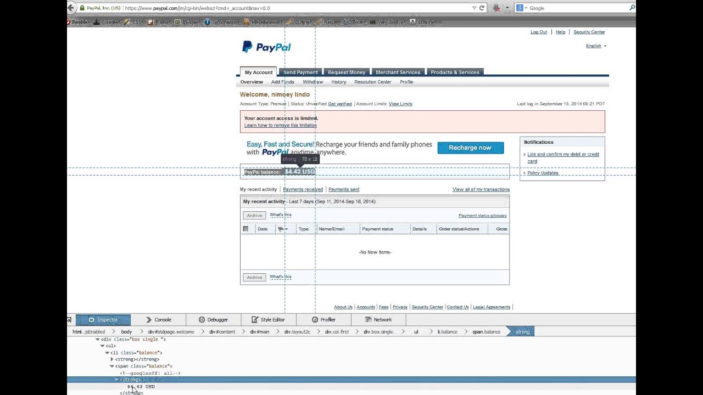Click the View Limits link
The height and width of the screenshot is (395, 703).
tap(400, 104)
